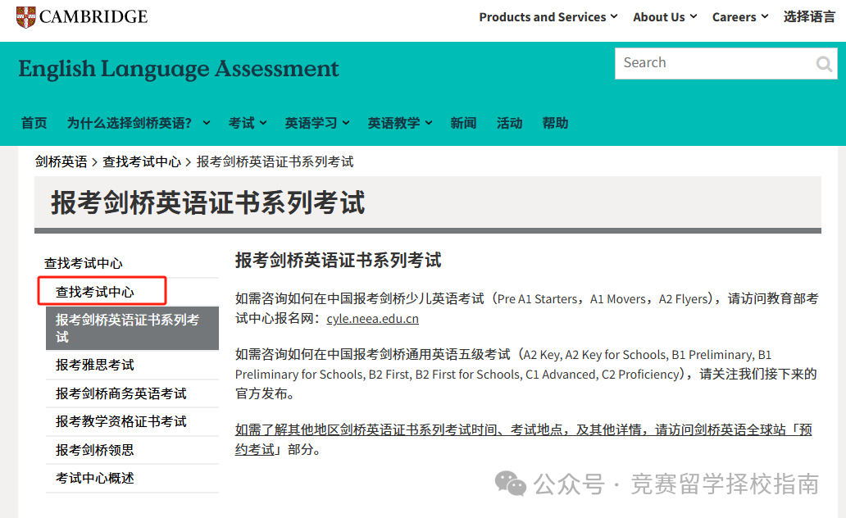The image size is (846, 518).
Task: Open the 帮助 navigation item
Action: [555, 123]
